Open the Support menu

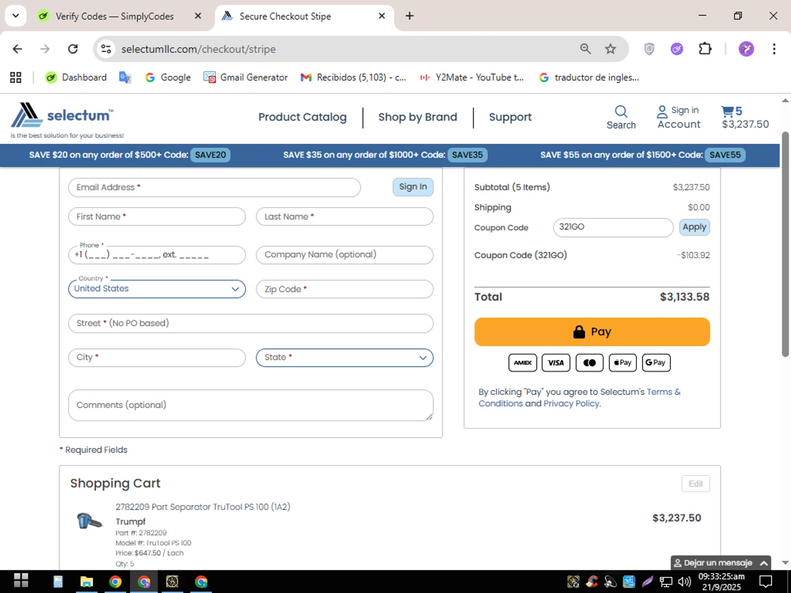510,117
